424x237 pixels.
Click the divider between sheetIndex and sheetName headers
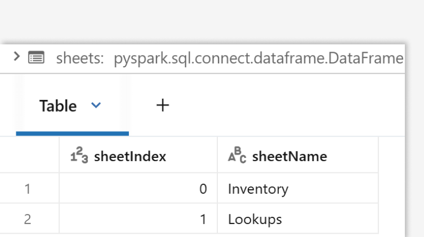pos(217,157)
